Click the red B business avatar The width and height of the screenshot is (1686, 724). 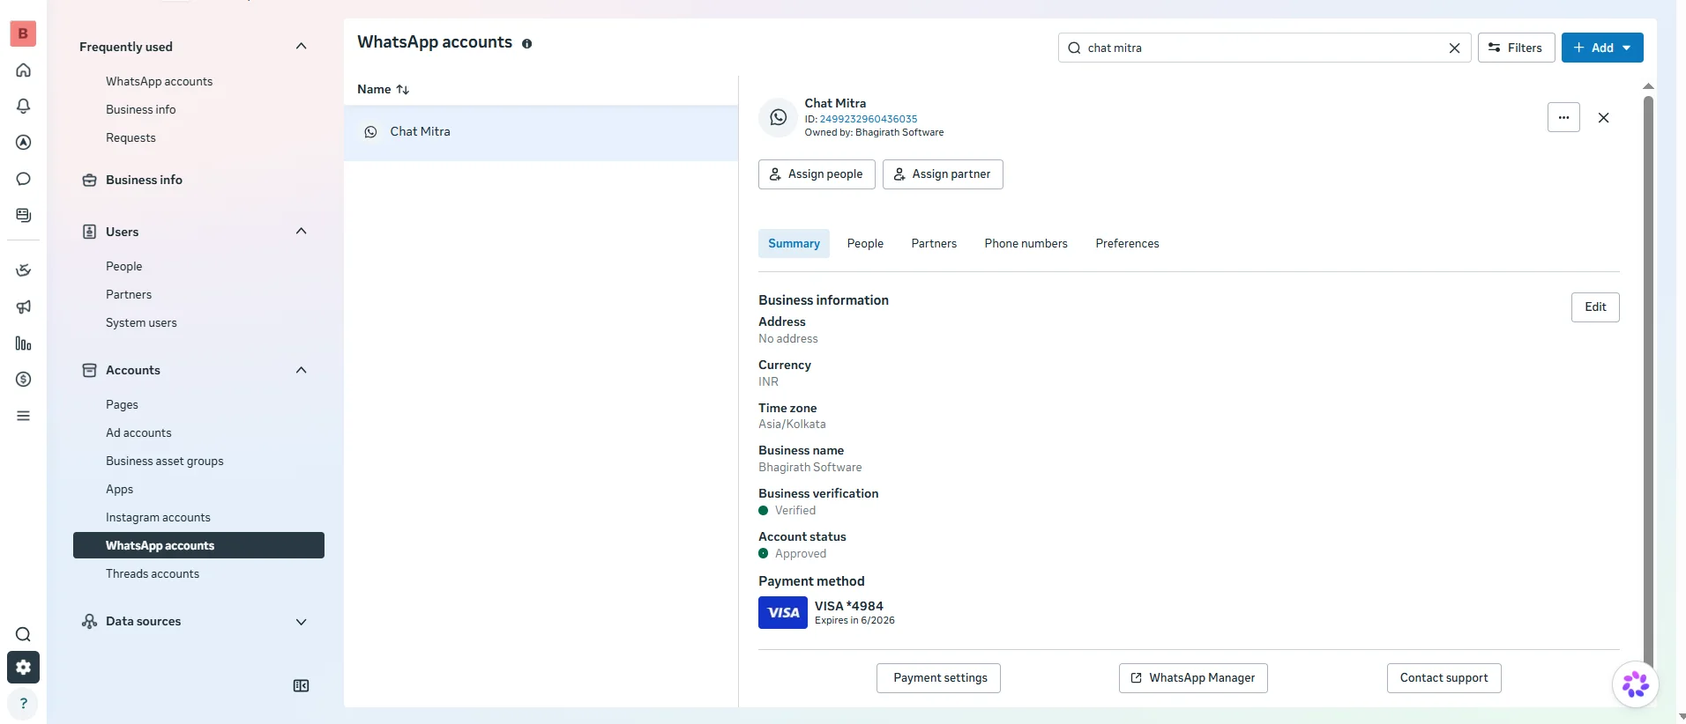pos(23,33)
